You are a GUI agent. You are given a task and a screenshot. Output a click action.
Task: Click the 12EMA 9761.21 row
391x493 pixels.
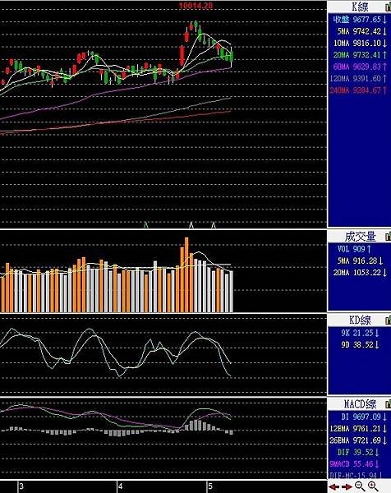pyautogui.click(x=358, y=429)
